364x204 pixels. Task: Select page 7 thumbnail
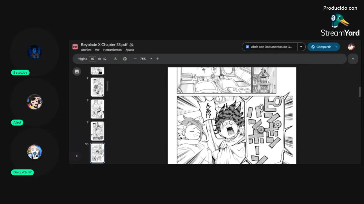point(98,87)
